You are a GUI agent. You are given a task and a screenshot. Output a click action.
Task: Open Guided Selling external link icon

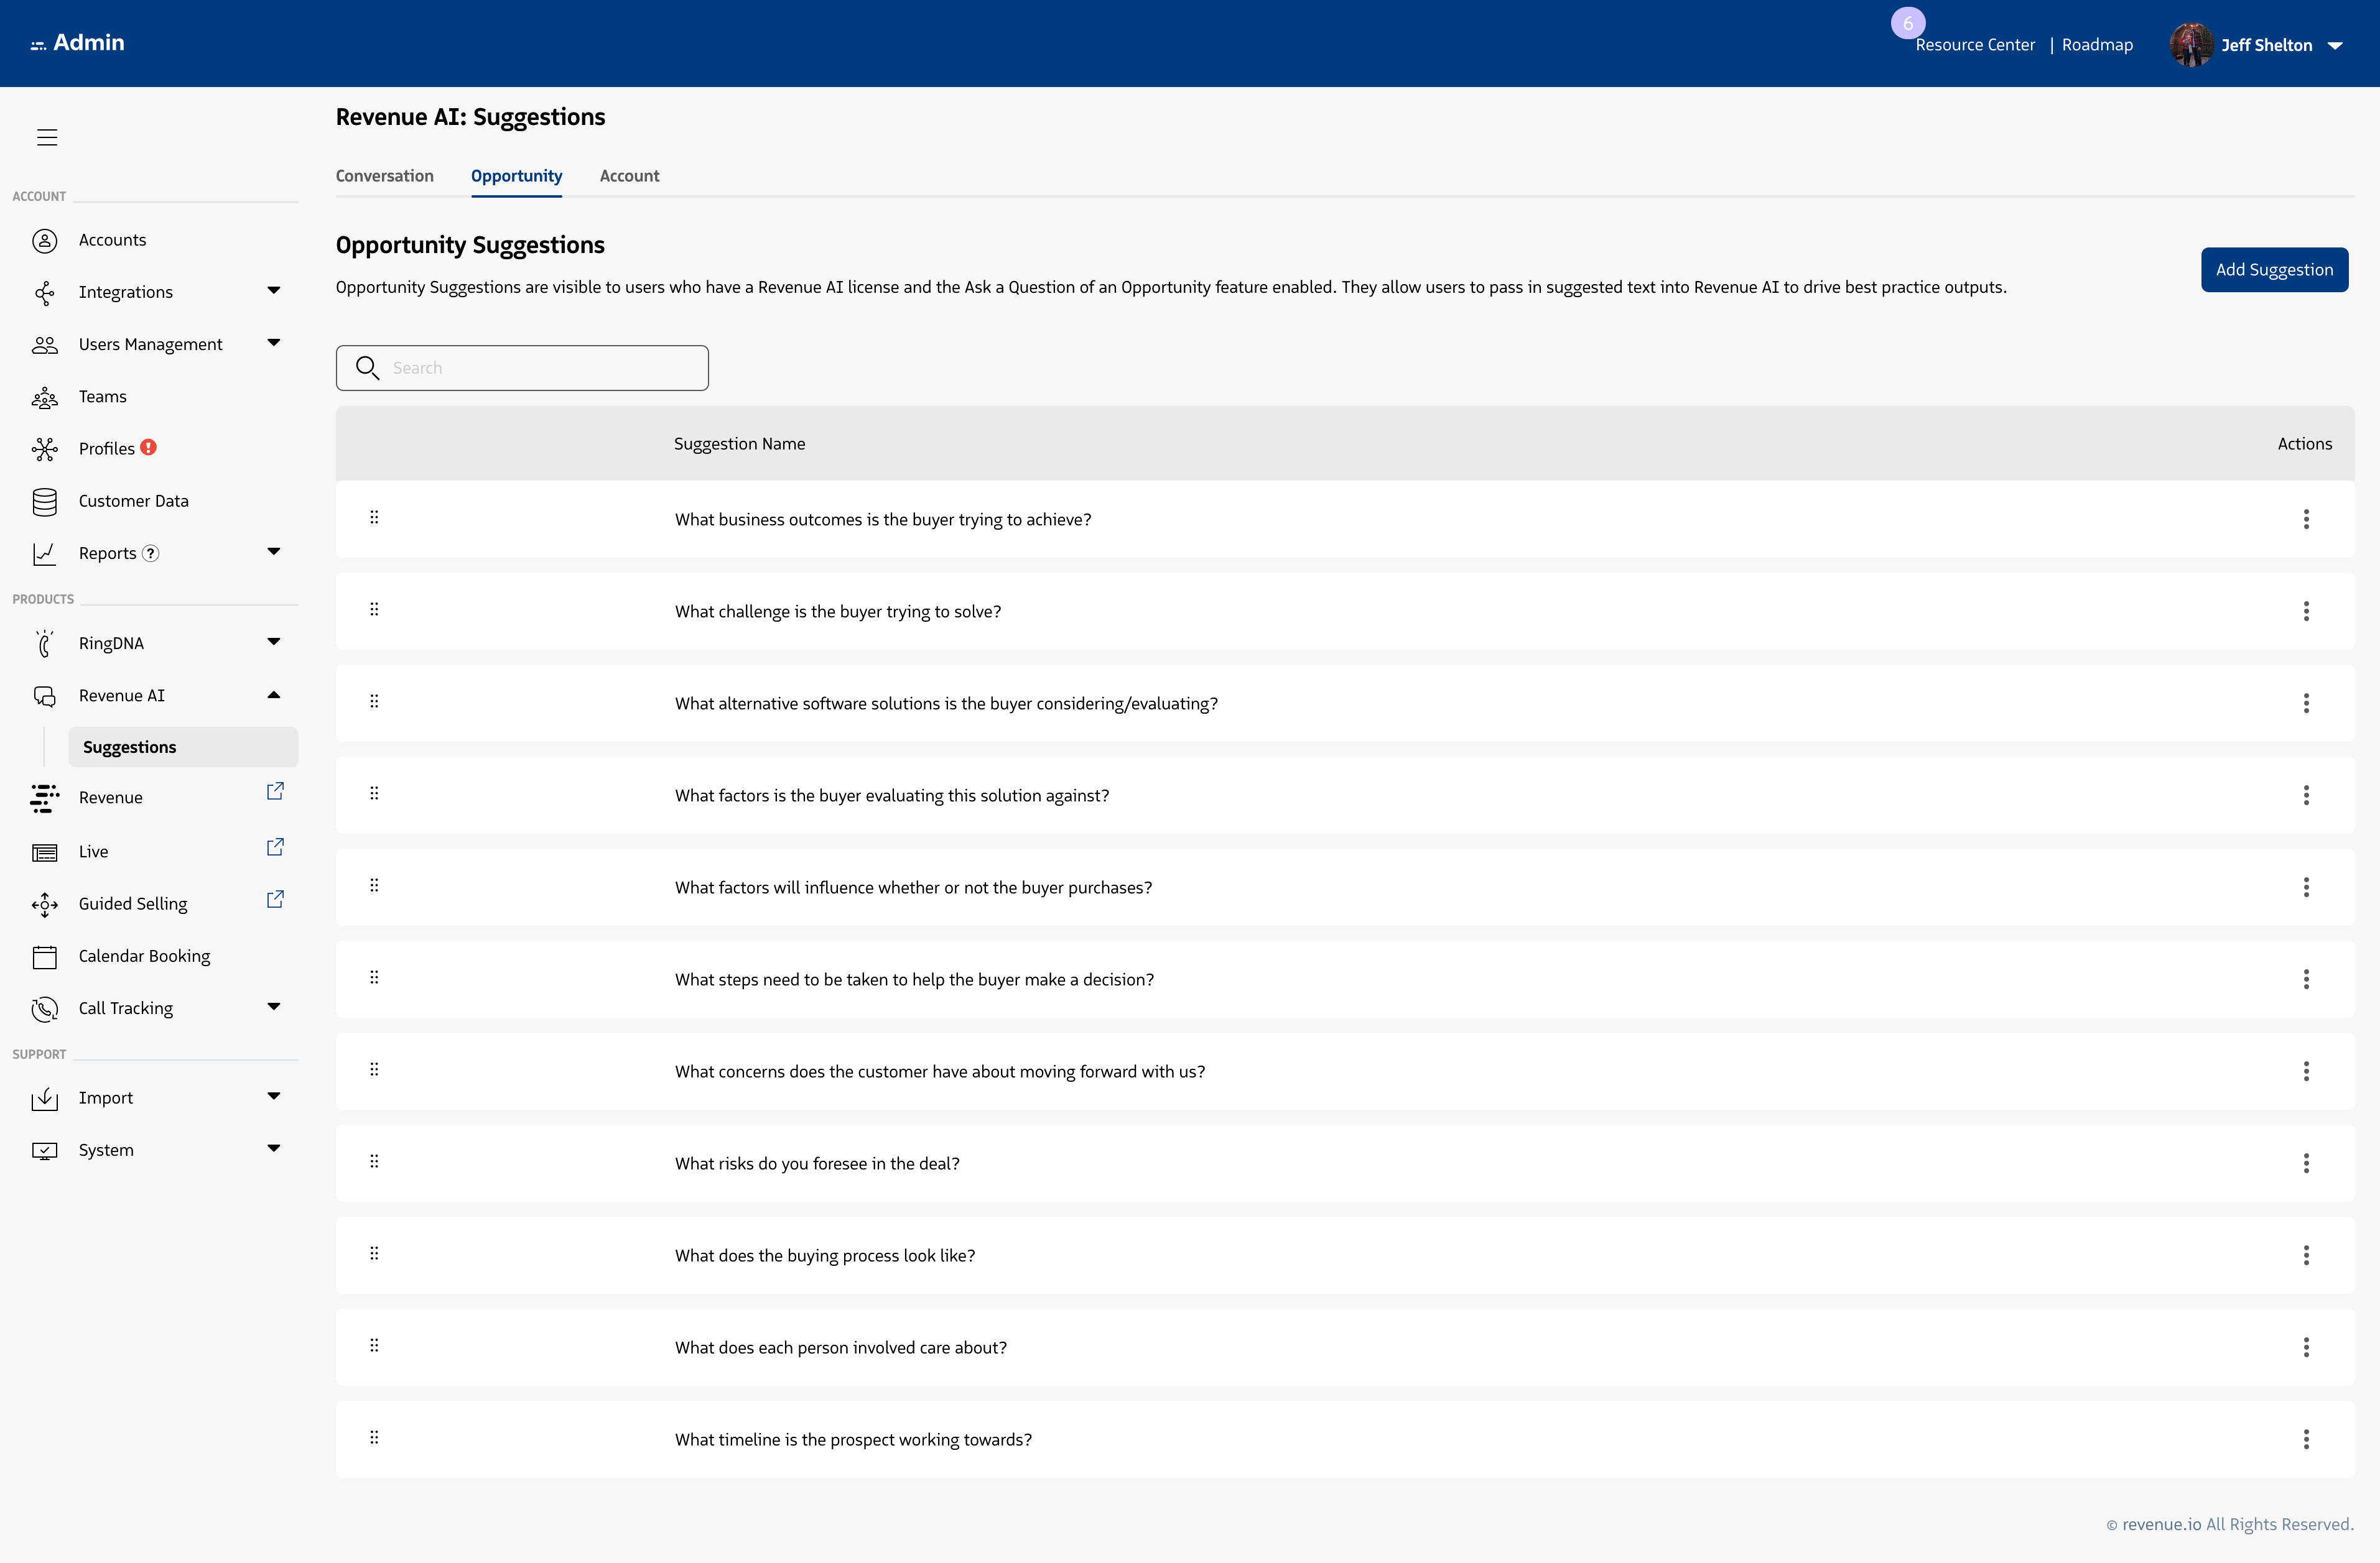[275, 900]
